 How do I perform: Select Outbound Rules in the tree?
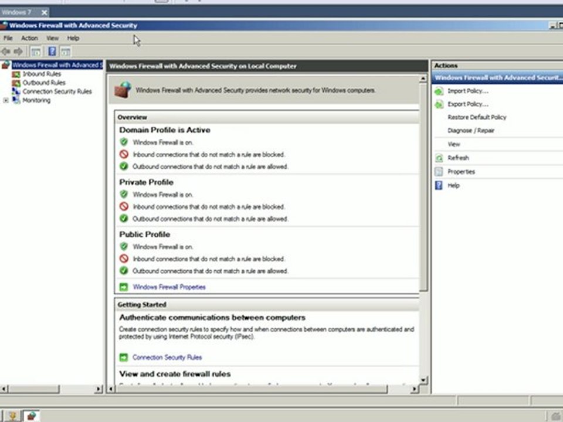(44, 83)
